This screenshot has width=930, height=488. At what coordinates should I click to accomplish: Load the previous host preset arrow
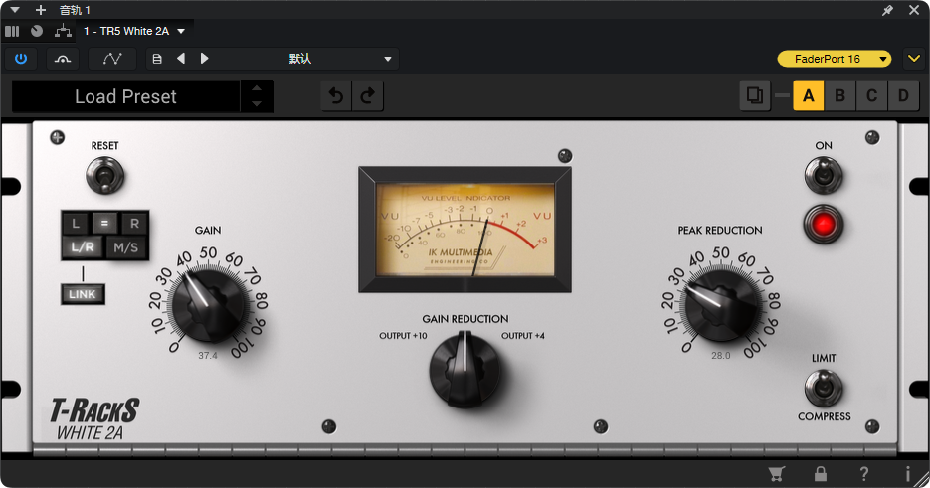coord(181,58)
